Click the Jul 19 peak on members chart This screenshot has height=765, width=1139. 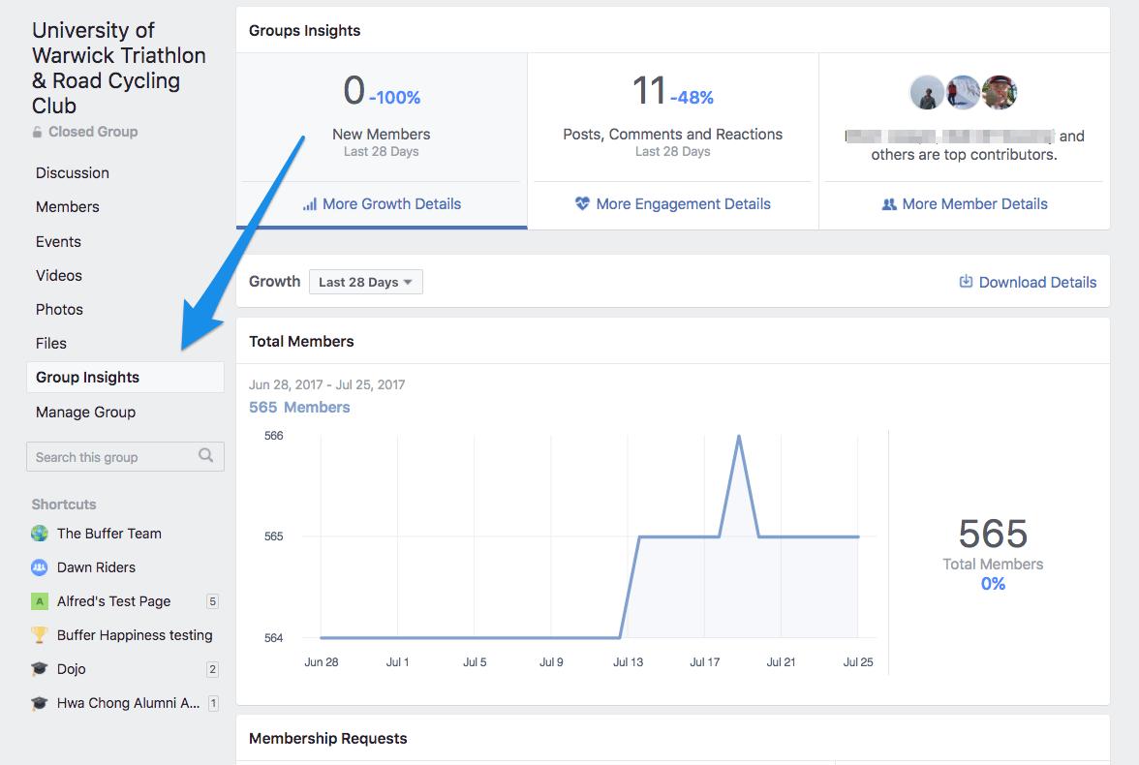[x=739, y=437]
